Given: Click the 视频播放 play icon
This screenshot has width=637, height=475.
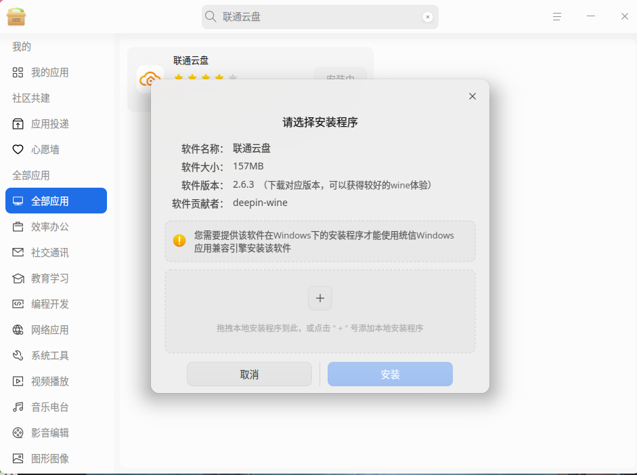Looking at the screenshot, I should click(x=18, y=381).
